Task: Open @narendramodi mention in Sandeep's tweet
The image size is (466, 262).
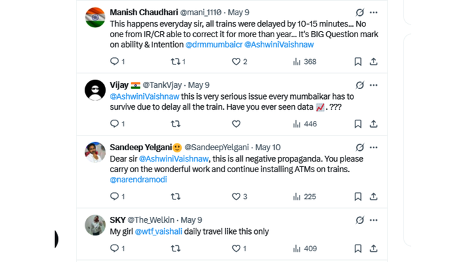Action: coord(138,180)
